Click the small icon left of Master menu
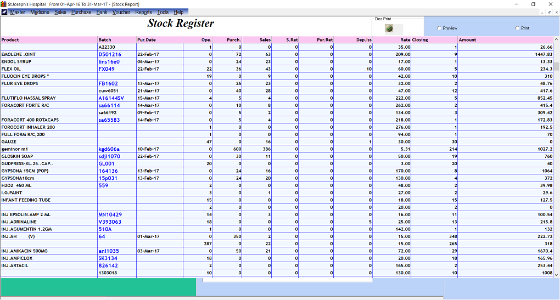560x300 pixels. (5, 12)
